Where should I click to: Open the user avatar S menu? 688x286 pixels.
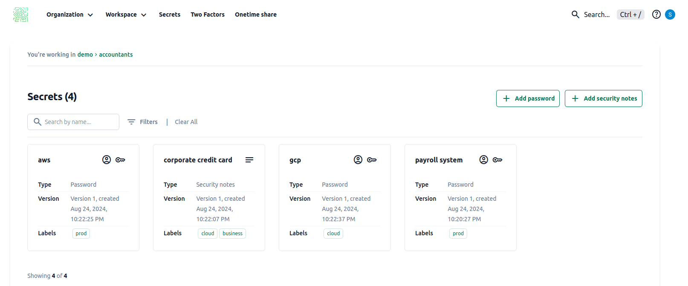click(670, 14)
